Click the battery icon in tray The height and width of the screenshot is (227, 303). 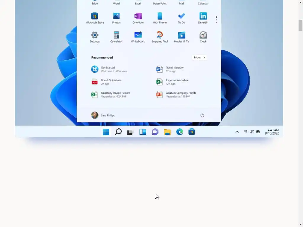(258, 132)
